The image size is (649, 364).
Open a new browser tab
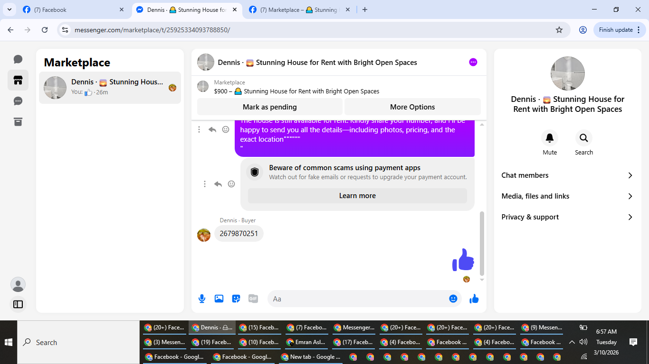(x=365, y=9)
